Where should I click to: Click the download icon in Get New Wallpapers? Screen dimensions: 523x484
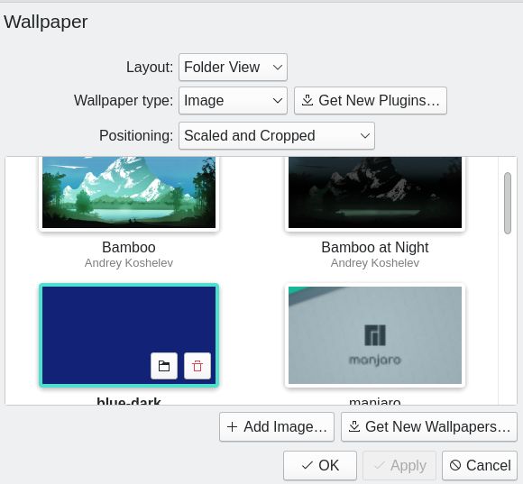[x=353, y=426]
